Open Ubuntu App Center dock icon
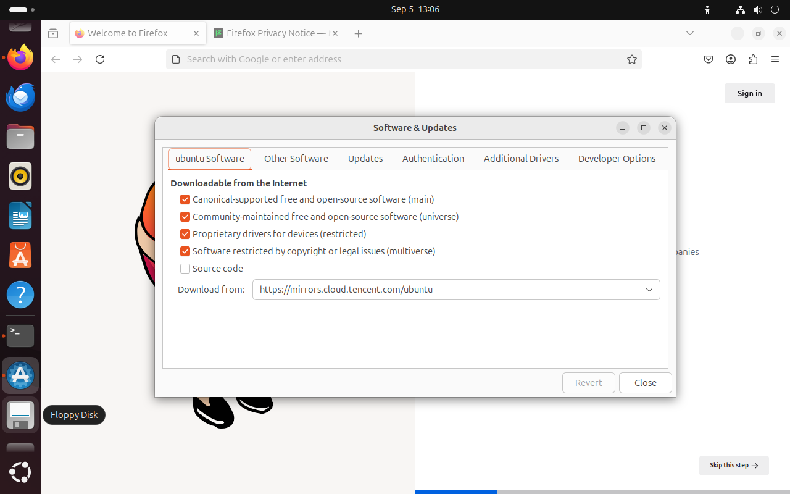This screenshot has height=494, width=790. (x=20, y=256)
